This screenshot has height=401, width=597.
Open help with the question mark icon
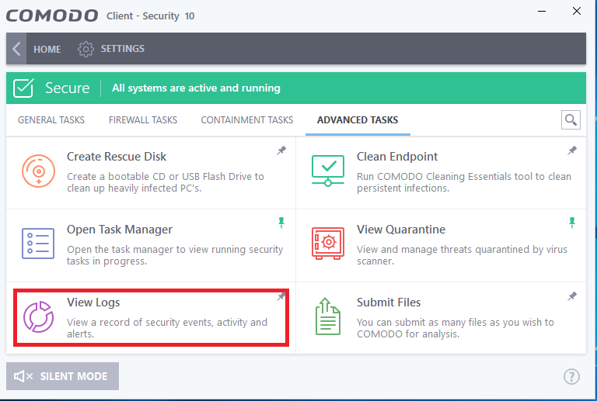click(x=571, y=377)
